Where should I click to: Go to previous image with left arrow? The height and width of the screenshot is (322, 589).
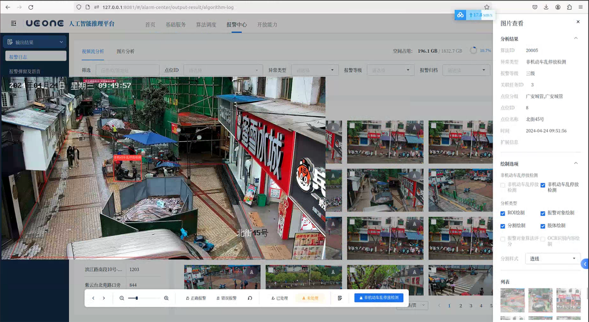(x=93, y=298)
